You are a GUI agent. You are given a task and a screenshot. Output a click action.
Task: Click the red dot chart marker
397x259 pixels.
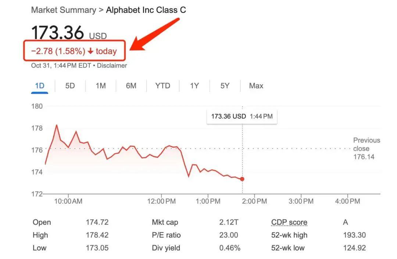coord(242,179)
